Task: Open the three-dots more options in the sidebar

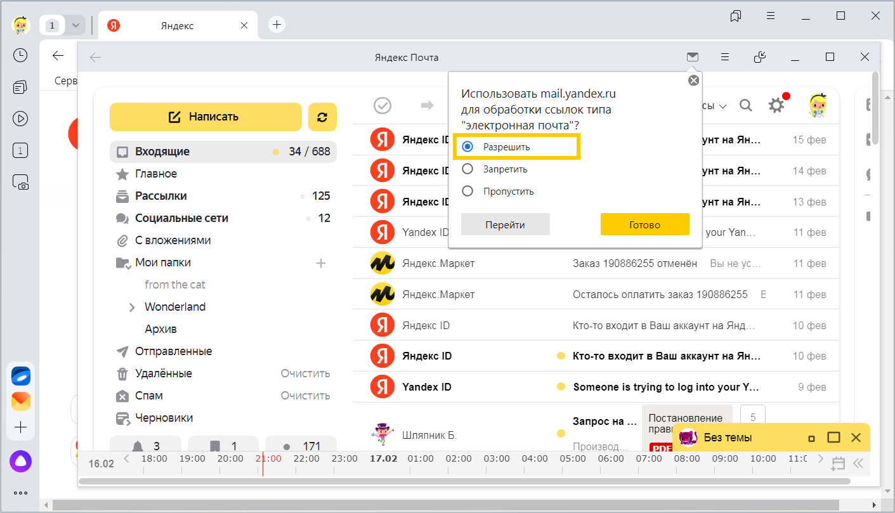Action: [20, 493]
